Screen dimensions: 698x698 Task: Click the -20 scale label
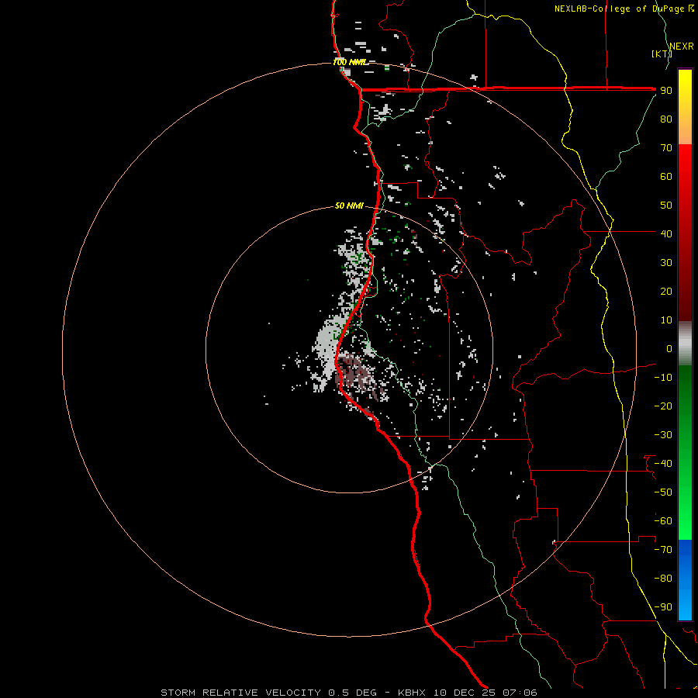(663, 406)
